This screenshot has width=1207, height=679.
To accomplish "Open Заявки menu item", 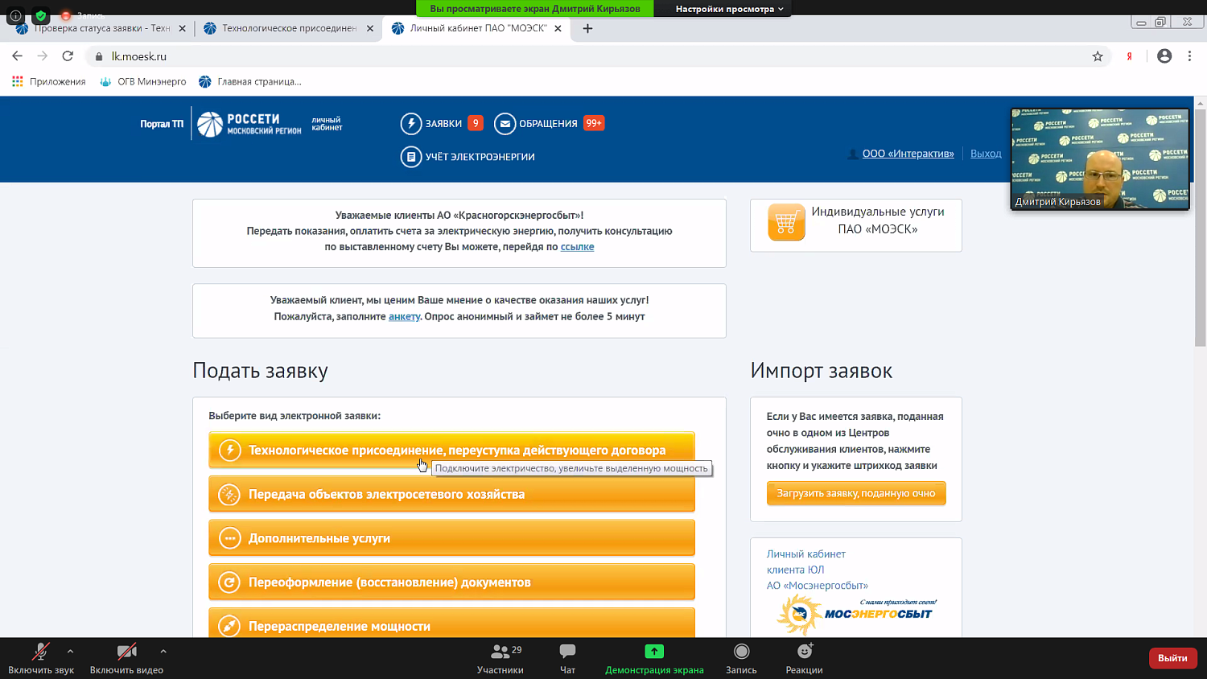I will pyautogui.click(x=443, y=123).
